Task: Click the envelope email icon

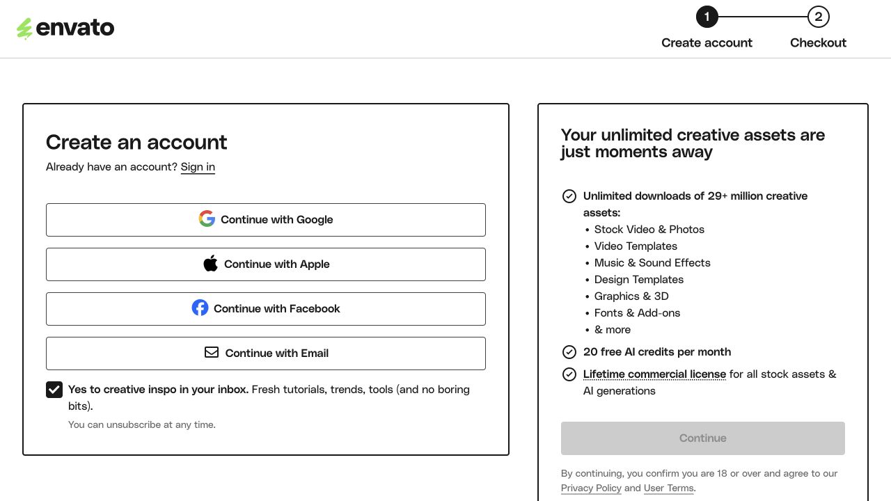Action: coord(212,352)
